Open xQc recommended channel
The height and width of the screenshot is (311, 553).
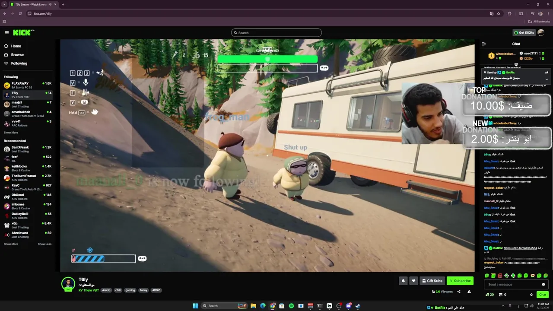click(27, 225)
